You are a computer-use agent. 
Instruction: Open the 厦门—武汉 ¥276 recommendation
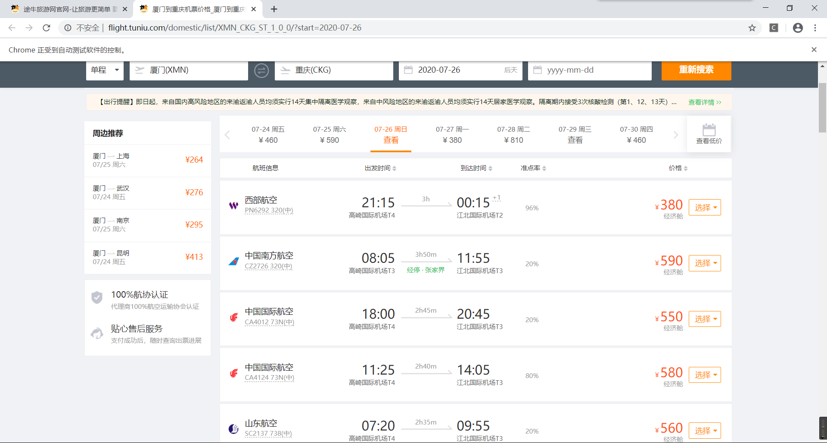tap(148, 193)
